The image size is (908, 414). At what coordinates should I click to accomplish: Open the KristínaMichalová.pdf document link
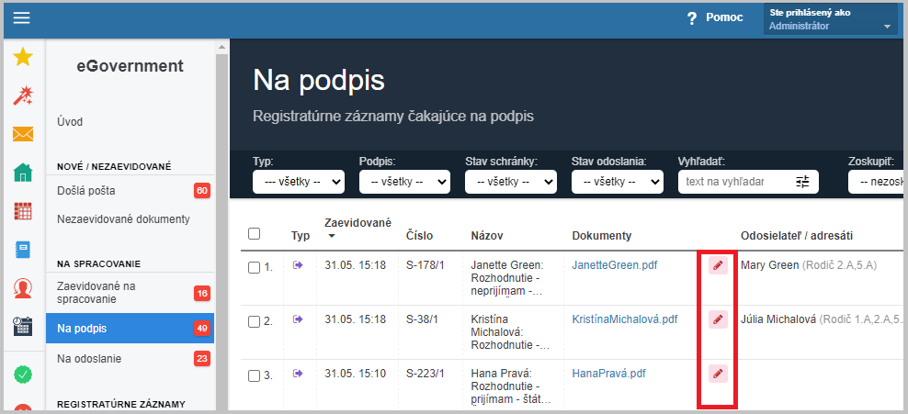[x=624, y=319]
